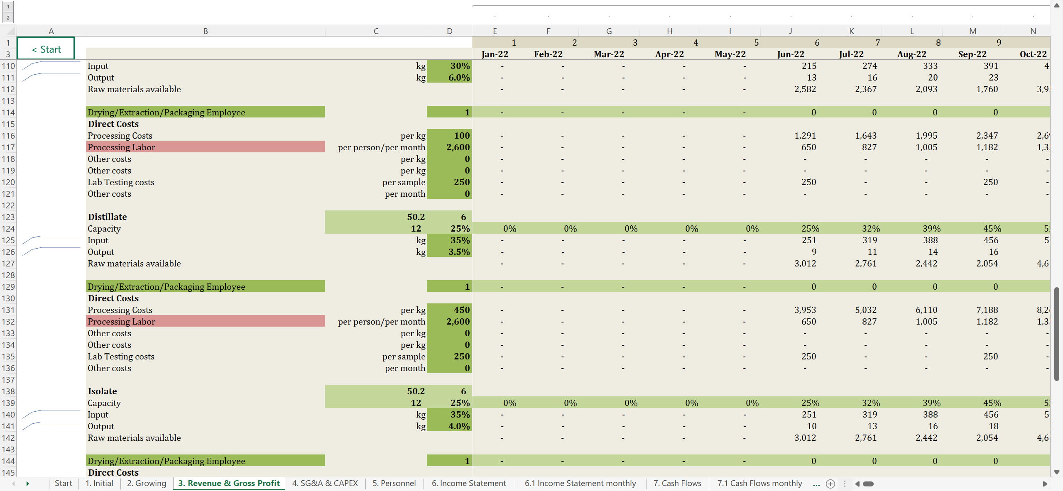The width and height of the screenshot is (1063, 491).
Task: Click the vertical scrollbar thumb
Action: pyautogui.click(x=1057, y=334)
